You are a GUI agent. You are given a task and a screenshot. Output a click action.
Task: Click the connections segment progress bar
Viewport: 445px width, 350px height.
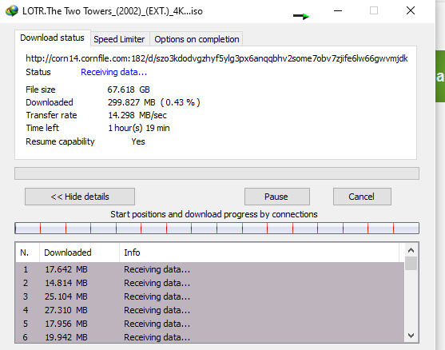point(217,229)
